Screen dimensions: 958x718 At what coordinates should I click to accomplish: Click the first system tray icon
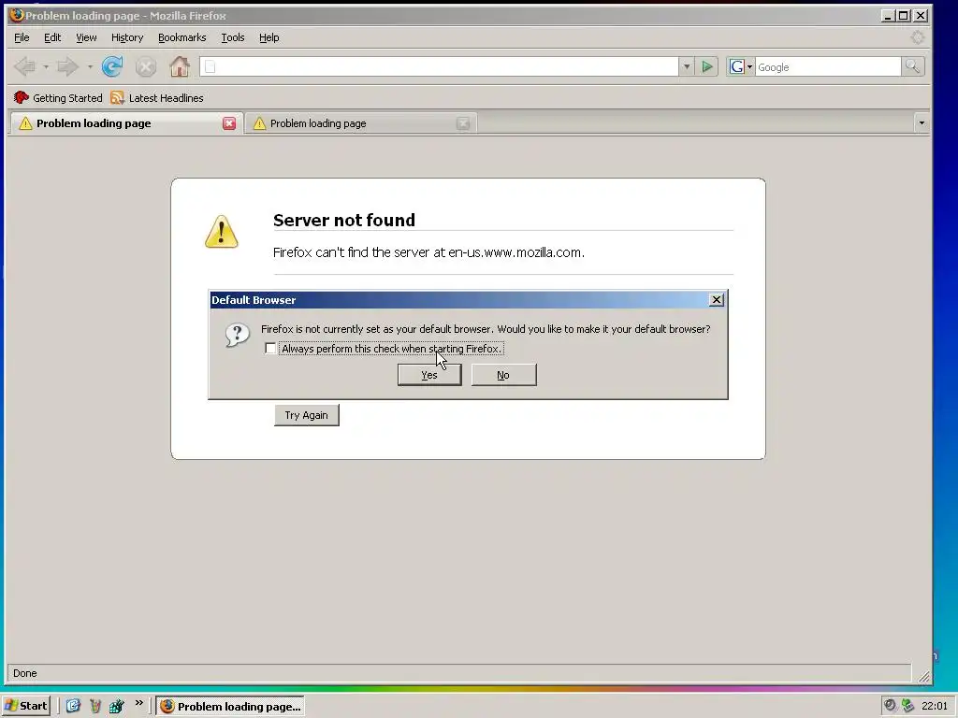891,706
